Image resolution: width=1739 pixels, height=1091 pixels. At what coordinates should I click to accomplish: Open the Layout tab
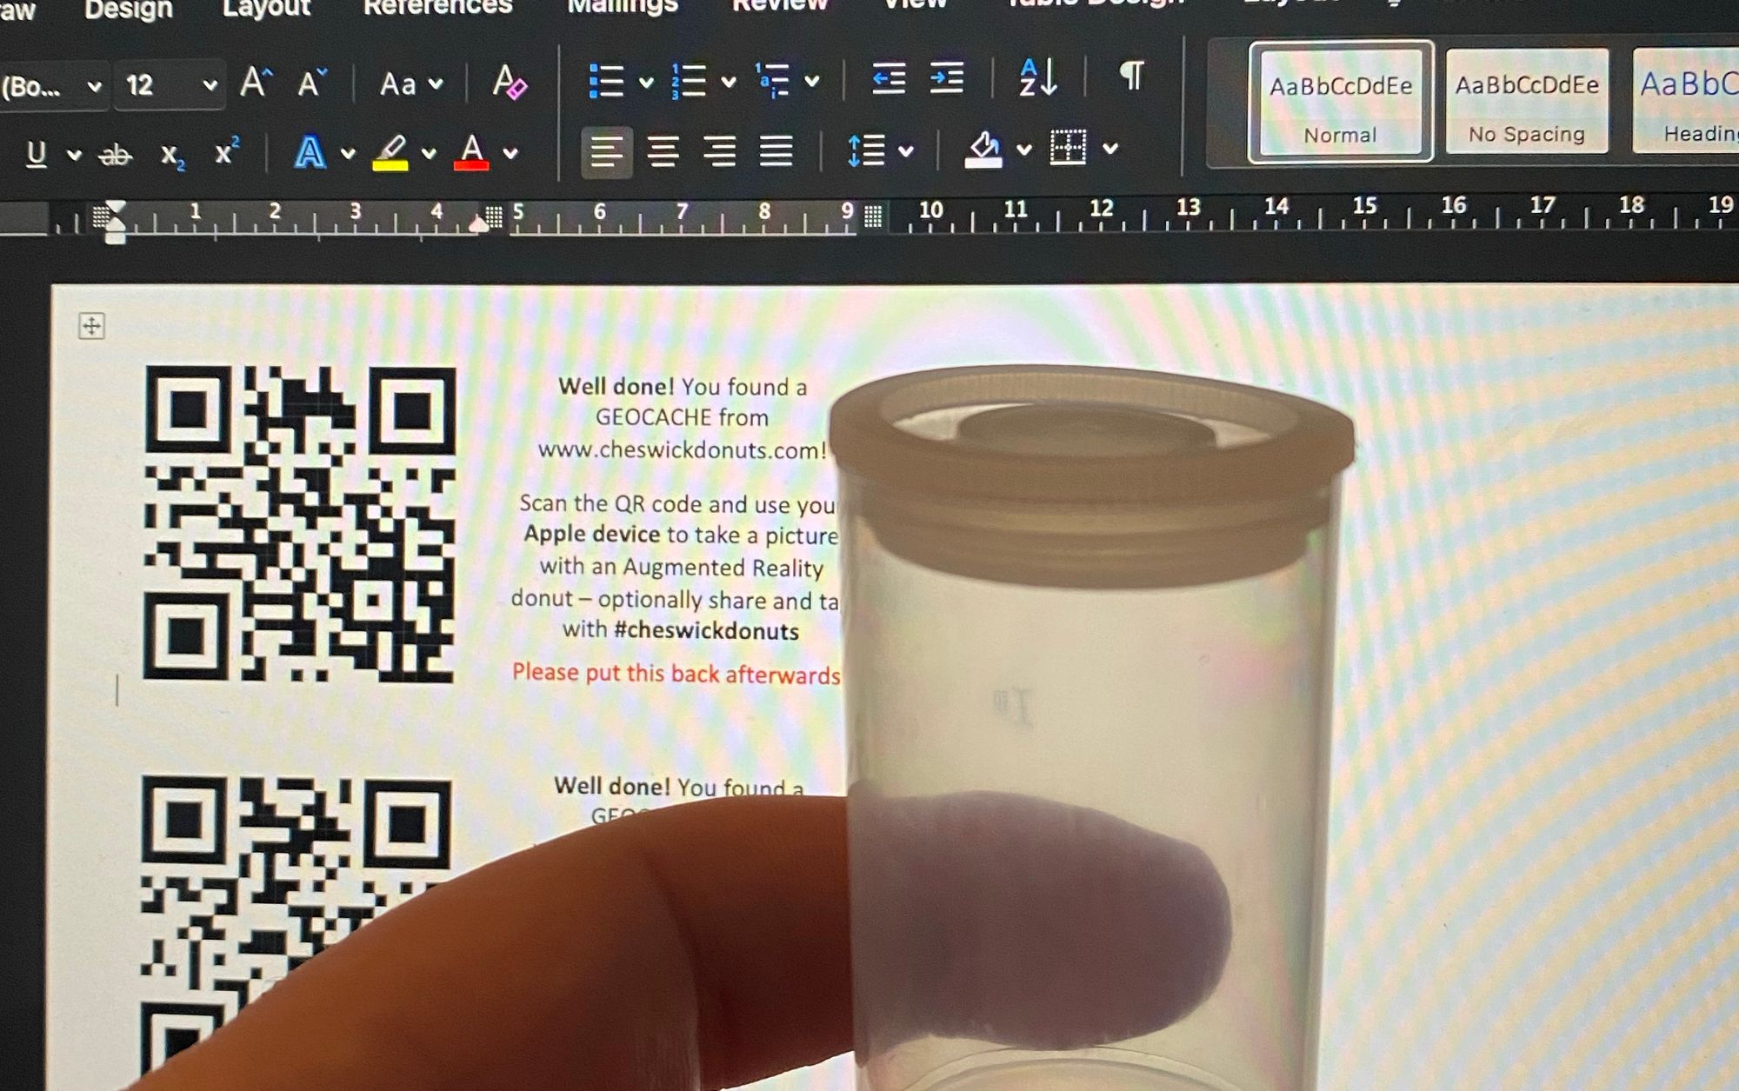point(266,8)
